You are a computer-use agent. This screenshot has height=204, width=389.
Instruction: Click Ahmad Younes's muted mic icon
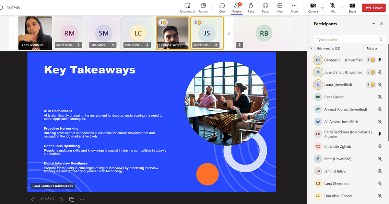point(380,109)
